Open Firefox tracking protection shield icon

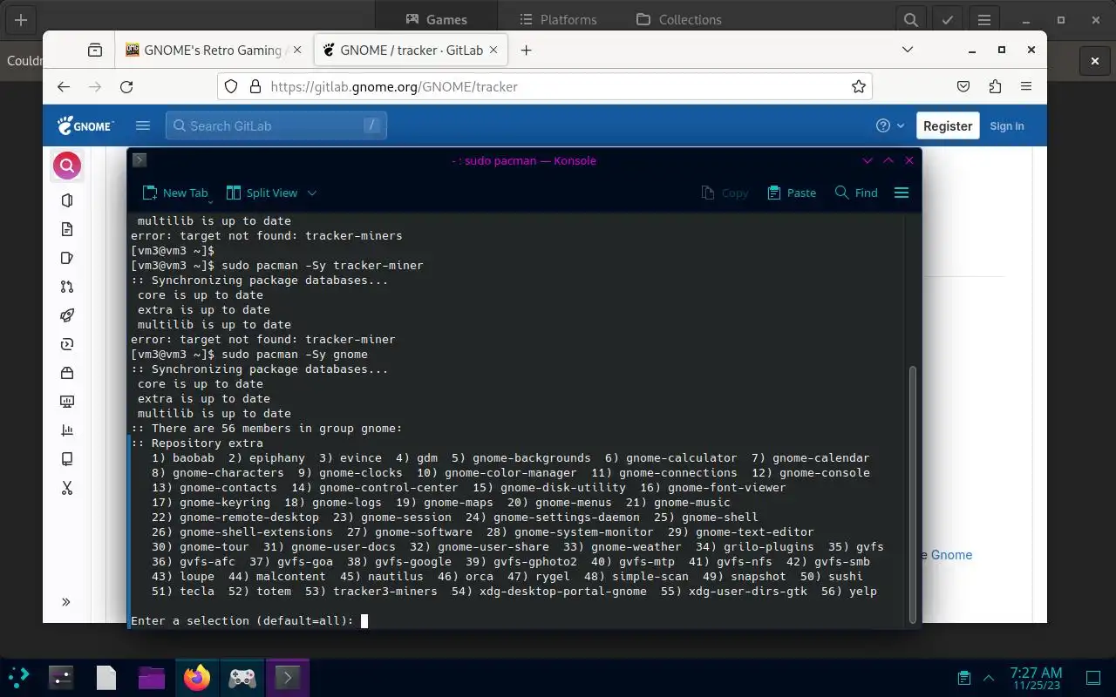(x=231, y=86)
